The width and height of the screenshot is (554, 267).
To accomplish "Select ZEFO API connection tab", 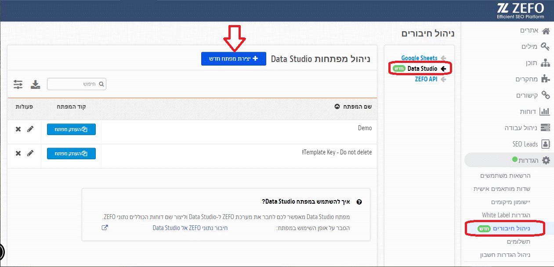I will 426,80.
